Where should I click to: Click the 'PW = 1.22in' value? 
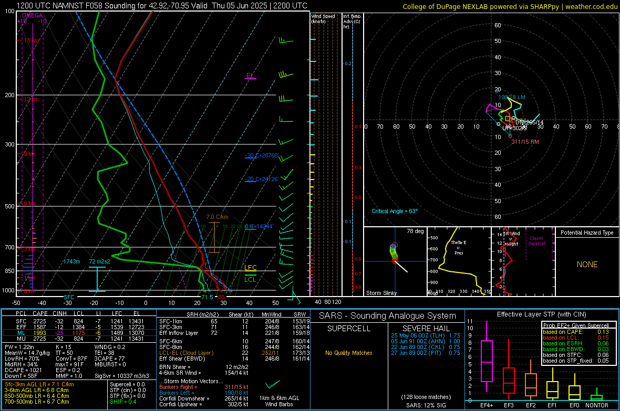(x=19, y=347)
